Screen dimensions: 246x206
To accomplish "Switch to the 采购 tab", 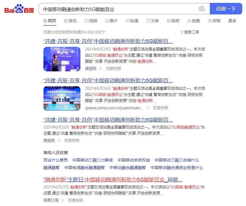I will pos(214,21).
